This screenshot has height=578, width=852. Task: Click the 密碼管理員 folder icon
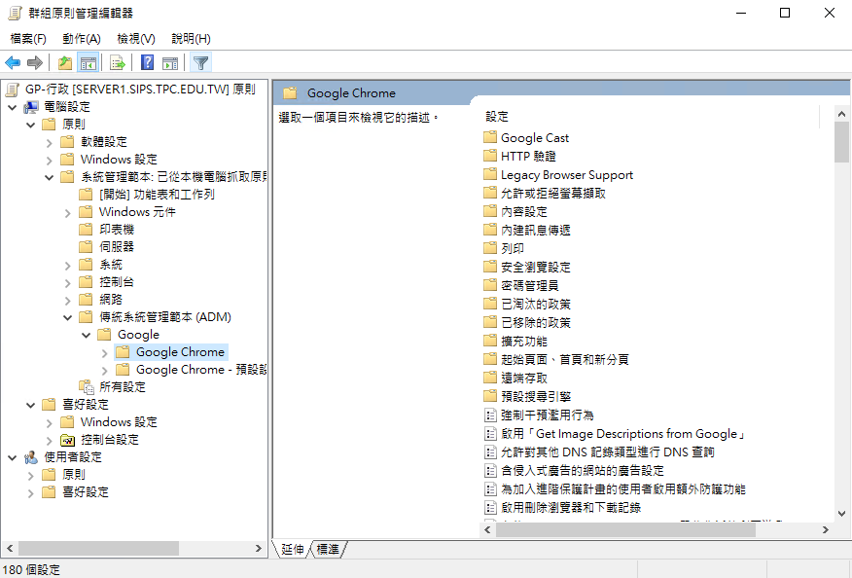490,285
